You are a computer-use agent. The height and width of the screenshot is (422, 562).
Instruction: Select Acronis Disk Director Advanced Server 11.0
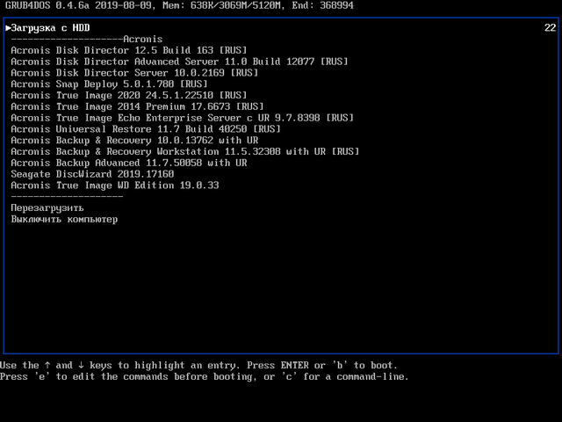pyautogui.click(x=179, y=62)
